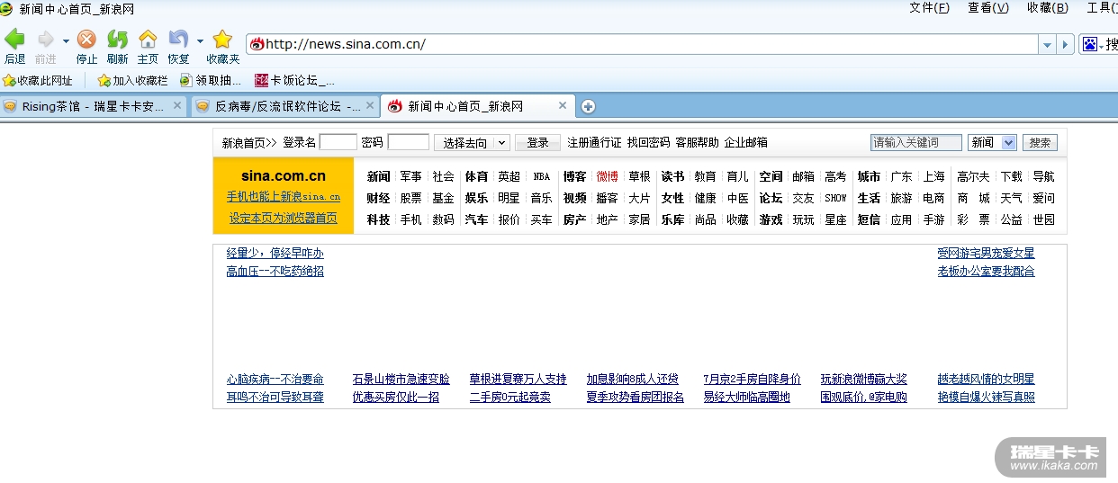This screenshot has height=483, width=1118.
Task: Click the address bar URL field
Action: pos(643,44)
